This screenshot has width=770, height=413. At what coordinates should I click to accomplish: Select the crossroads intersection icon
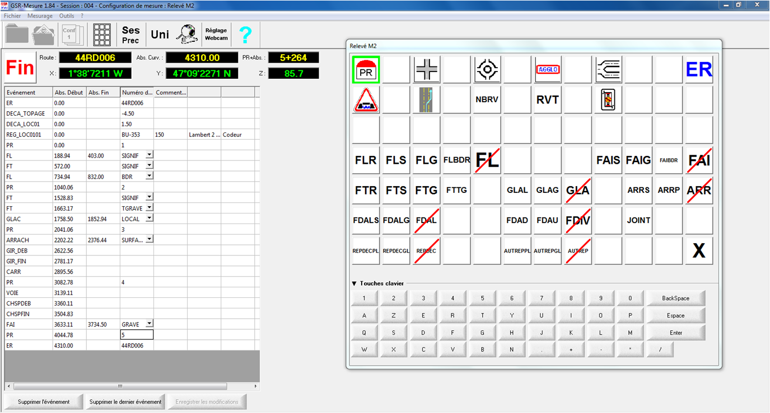pyautogui.click(x=426, y=70)
